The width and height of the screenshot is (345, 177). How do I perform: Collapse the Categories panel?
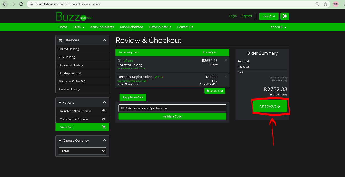click(104, 40)
